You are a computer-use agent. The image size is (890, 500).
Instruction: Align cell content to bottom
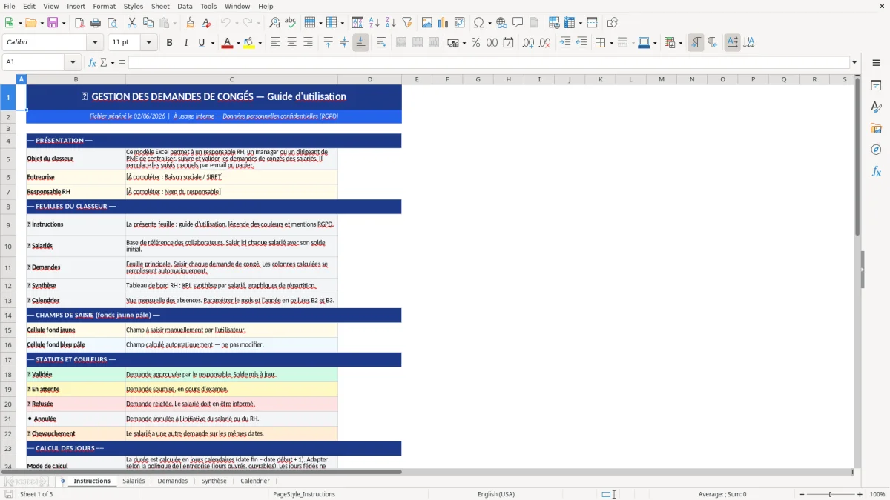360,43
